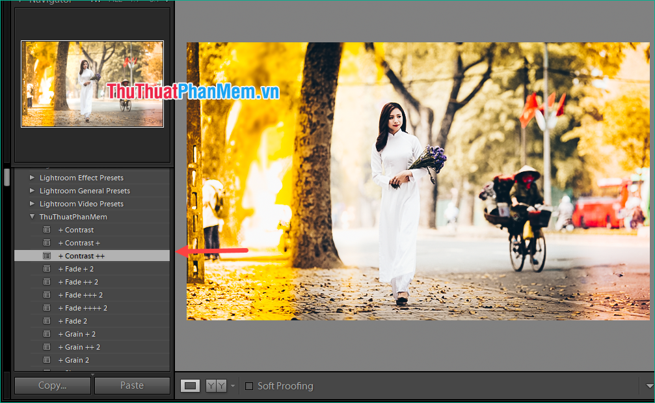Open the Before/After view dropdown arrow
Viewport: 655px width, 403px height.
pos(233,385)
